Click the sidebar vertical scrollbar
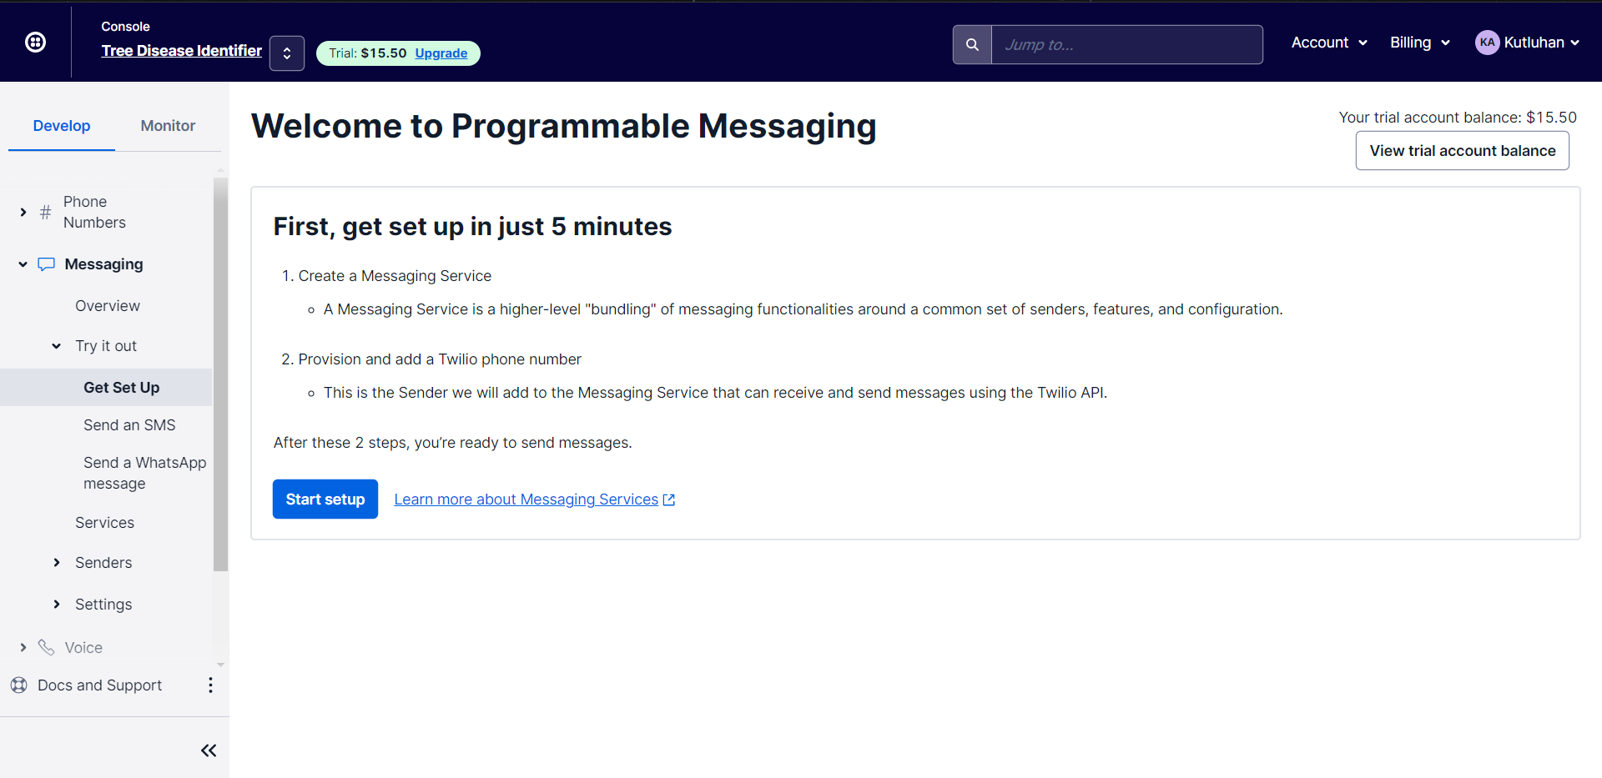 click(220, 375)
